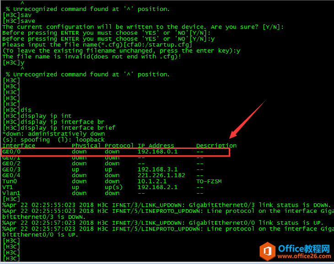
Task: Click the TO-FZSM tunnel description
Action: tap(209, 181)
